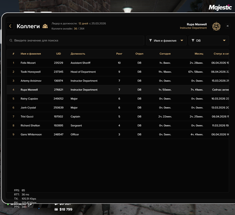Close the colleagues panel with X
235x215 pixels.
pyautogui.click(x=227, y=26)
